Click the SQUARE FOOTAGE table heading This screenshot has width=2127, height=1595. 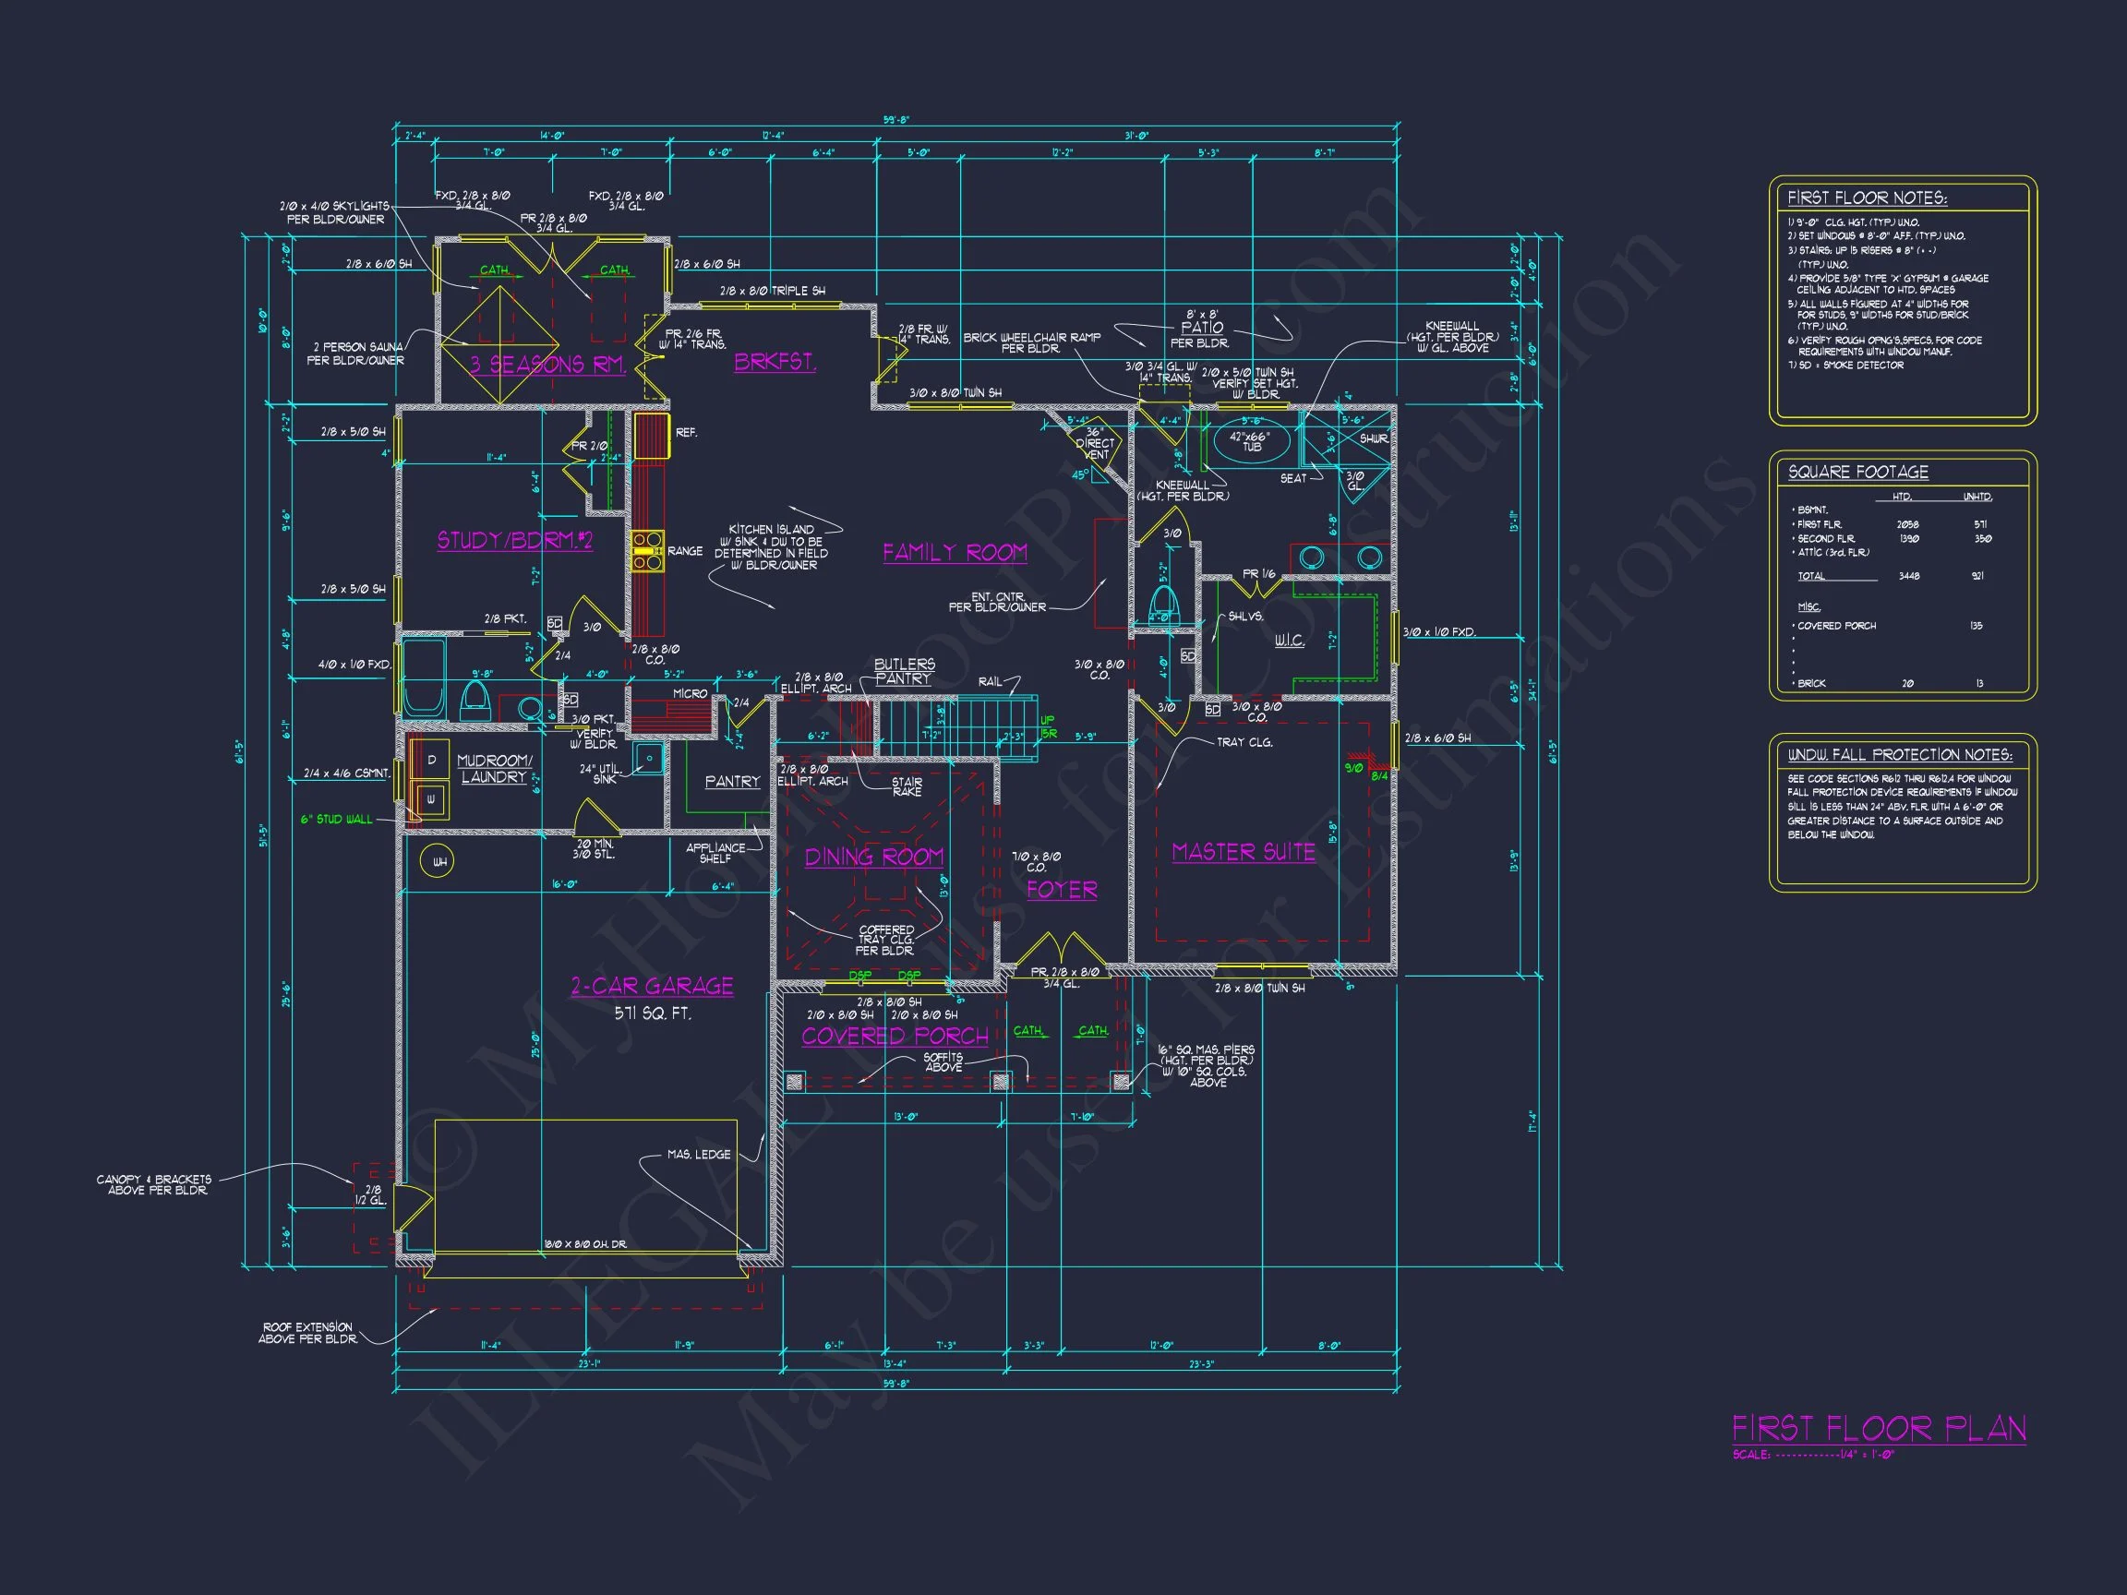pos(1857,472)
